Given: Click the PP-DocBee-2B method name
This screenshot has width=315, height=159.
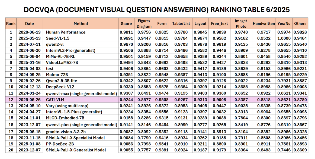Looking at the screenshot, I should (60, 144).
